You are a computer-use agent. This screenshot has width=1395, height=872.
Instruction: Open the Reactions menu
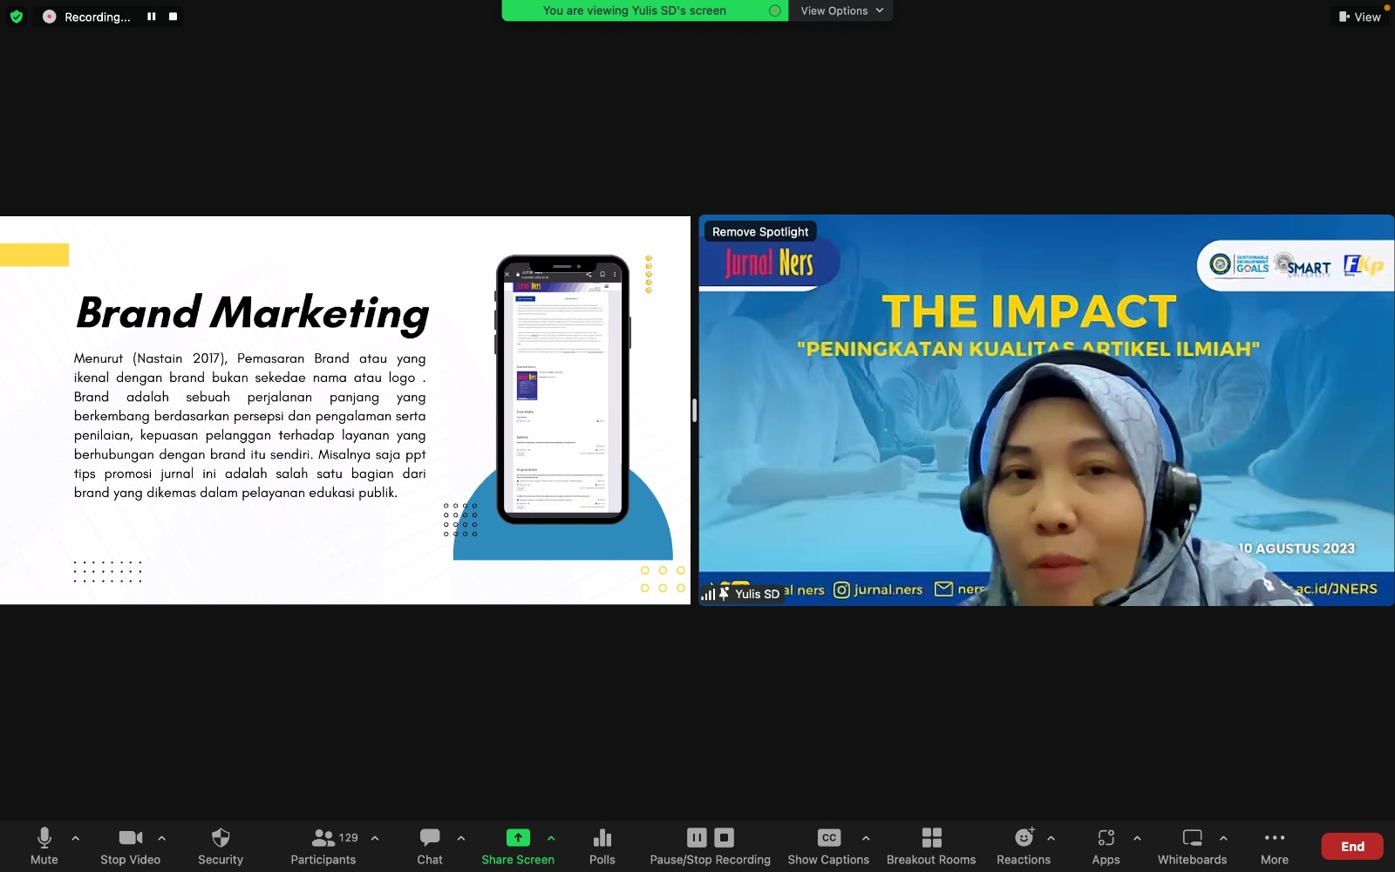click(1024, 838)
